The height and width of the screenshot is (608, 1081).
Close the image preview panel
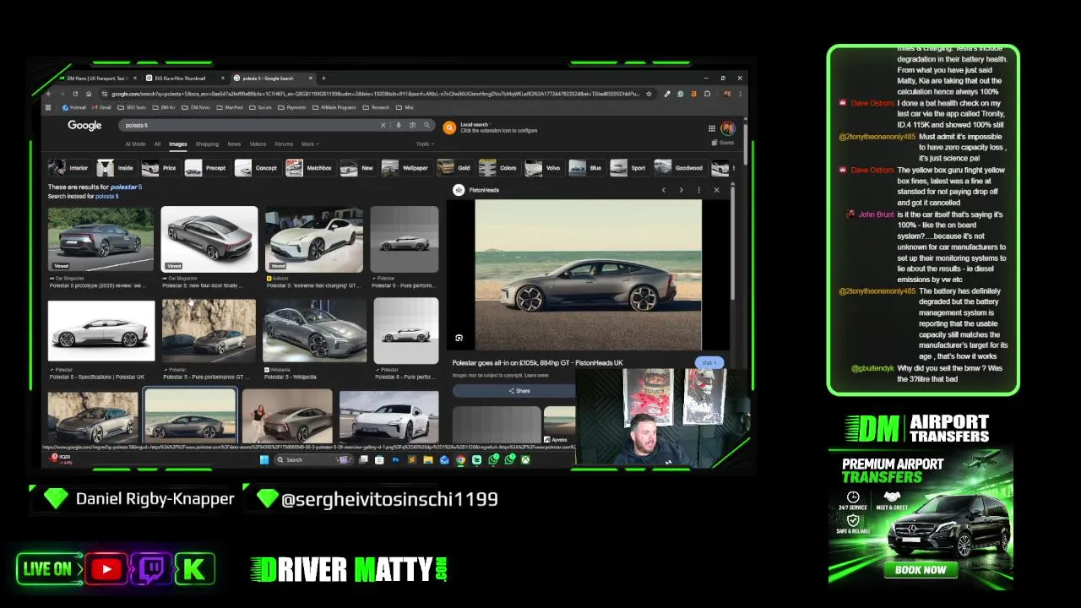716,190
